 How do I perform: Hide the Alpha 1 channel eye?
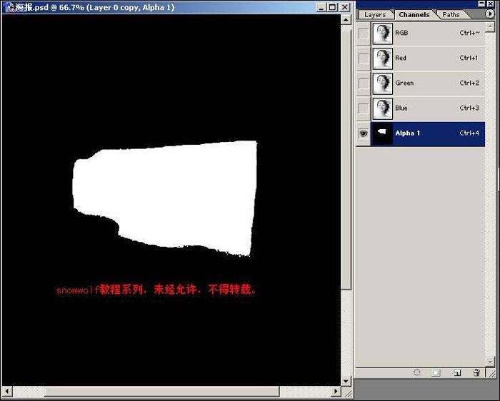[x=364, y=133]
